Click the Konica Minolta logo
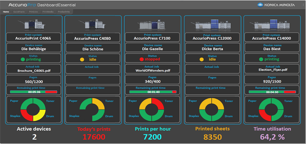Image resolution: width=306 pixels, height=144 pixels. click(x=276, y=5)
